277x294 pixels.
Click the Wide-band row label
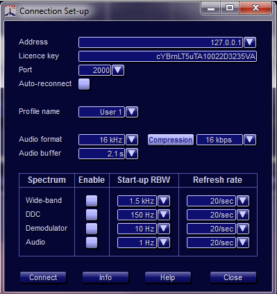pyautogui.click(x=44, y=200)
